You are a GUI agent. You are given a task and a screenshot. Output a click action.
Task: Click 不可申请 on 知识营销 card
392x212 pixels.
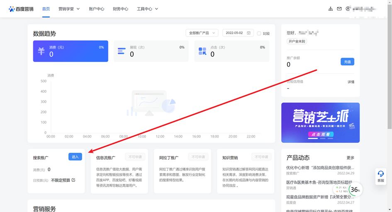pyautogui.click(x=261, y=157)
